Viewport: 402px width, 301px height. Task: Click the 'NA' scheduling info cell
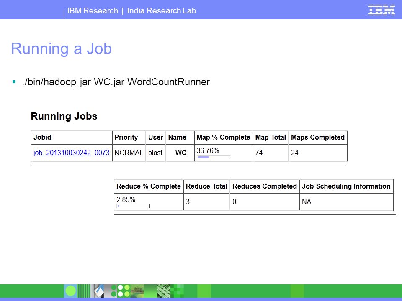[346, 202]
